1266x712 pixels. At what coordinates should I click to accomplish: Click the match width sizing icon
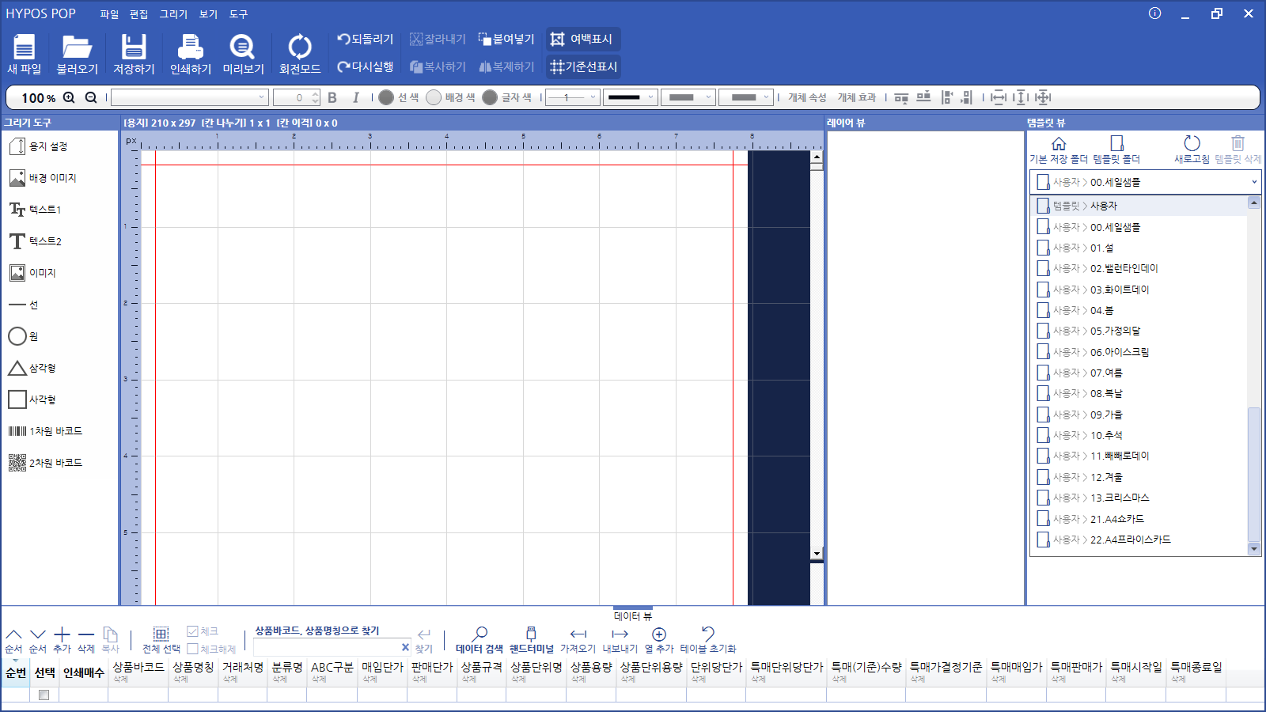[x=999, y=97]
